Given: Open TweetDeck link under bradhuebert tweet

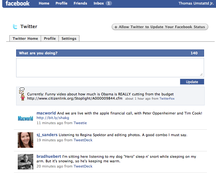Looking at the screenshot, I should point(83,166).
